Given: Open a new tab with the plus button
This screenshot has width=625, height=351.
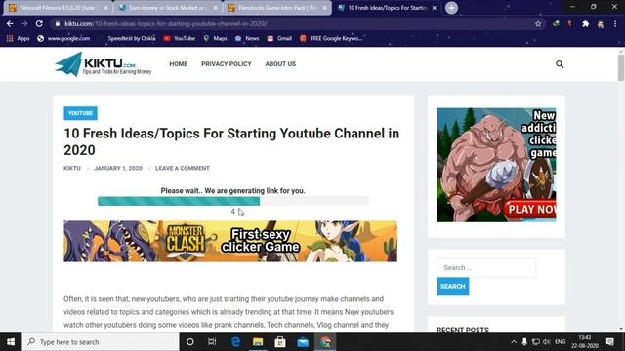Looking at the screenshot, I should point(451,8).
